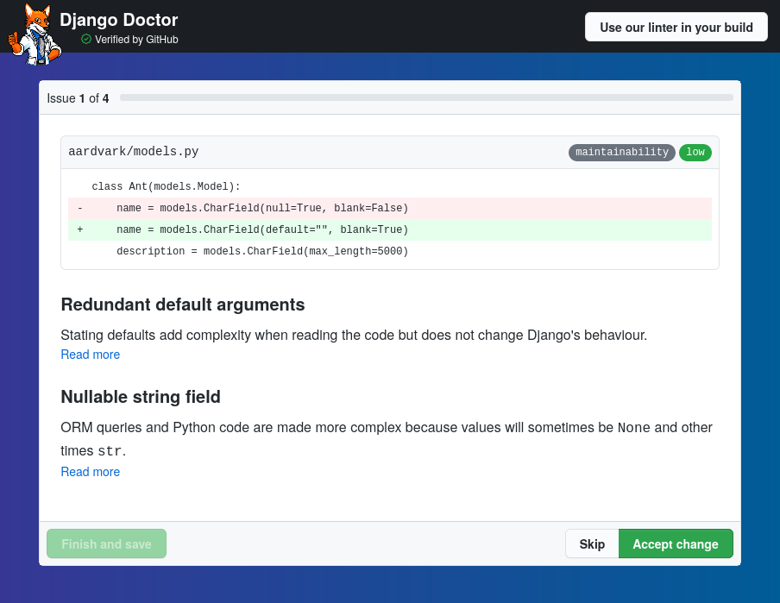The height and width of the screenshot is (603, 780).
Task: Open 'Read more' under Redundant default arguments
Action: tap(90, 355)
